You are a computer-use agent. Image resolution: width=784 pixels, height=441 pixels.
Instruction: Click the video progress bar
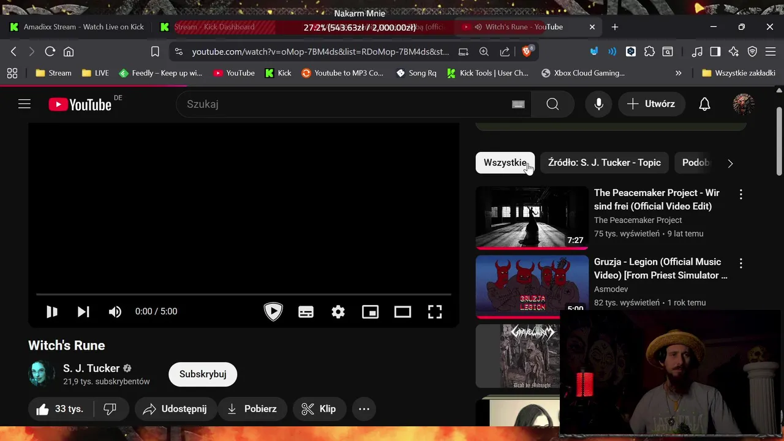coord(244,295)
